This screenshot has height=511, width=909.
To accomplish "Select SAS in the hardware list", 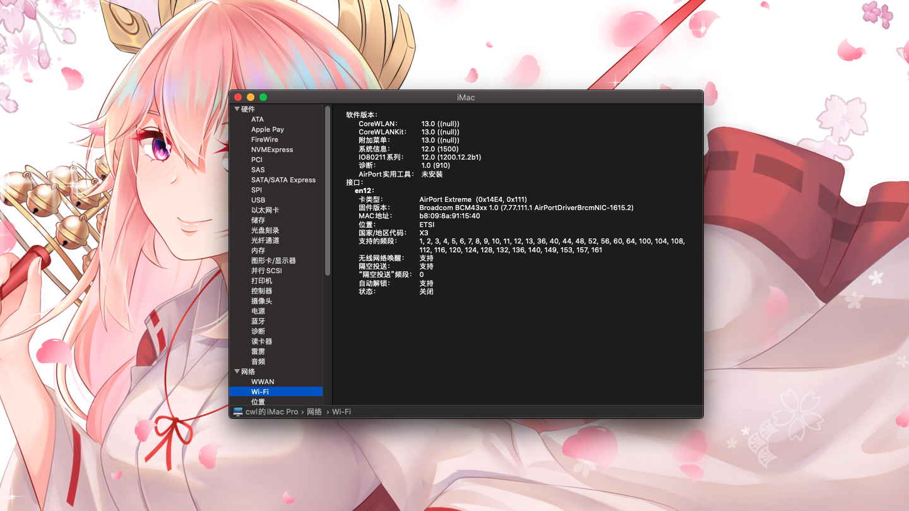I will pyautogui.click(x=258, y=170).
